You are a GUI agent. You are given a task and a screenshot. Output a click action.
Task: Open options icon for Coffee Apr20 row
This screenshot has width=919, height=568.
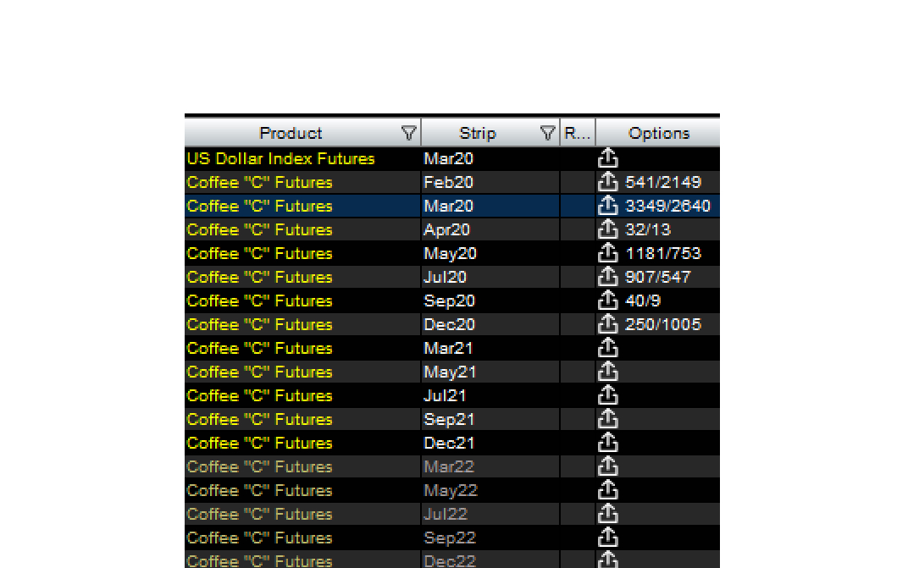coord(608,229)
